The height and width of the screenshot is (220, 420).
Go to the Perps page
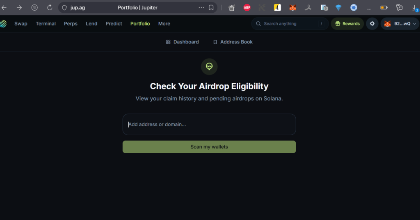coord(71,24)
